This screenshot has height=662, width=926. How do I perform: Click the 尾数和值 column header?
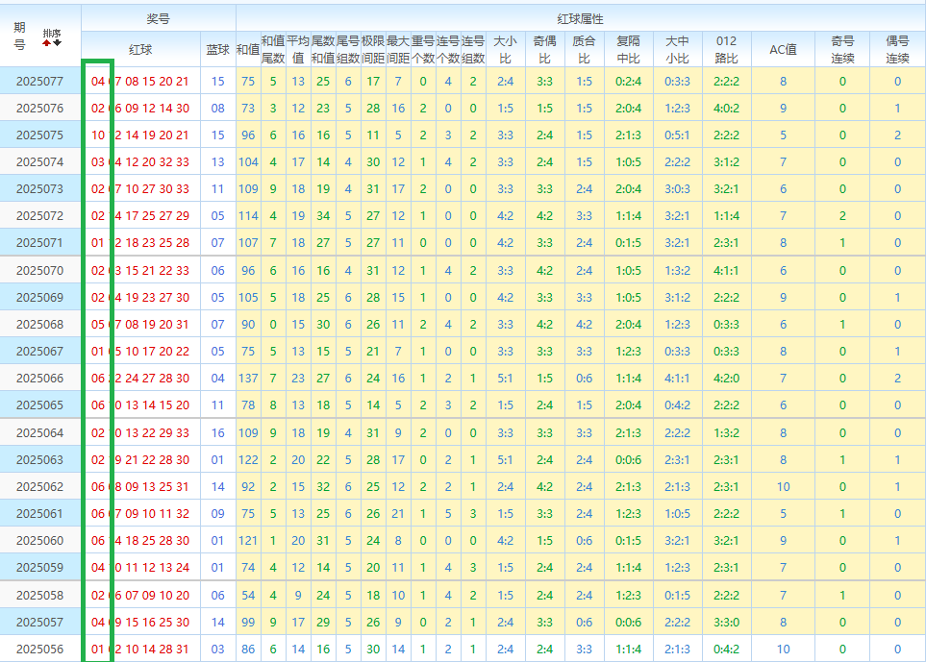[323, 50]
